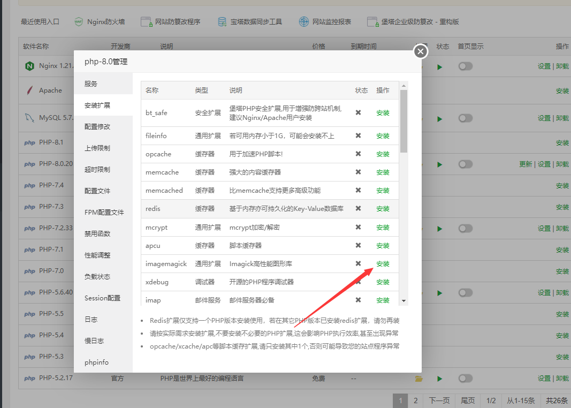Click the extension list scroll-down arrow
The height and width of the screenshot is (408, 571).
pyautogui.click(x=403, y=301)
